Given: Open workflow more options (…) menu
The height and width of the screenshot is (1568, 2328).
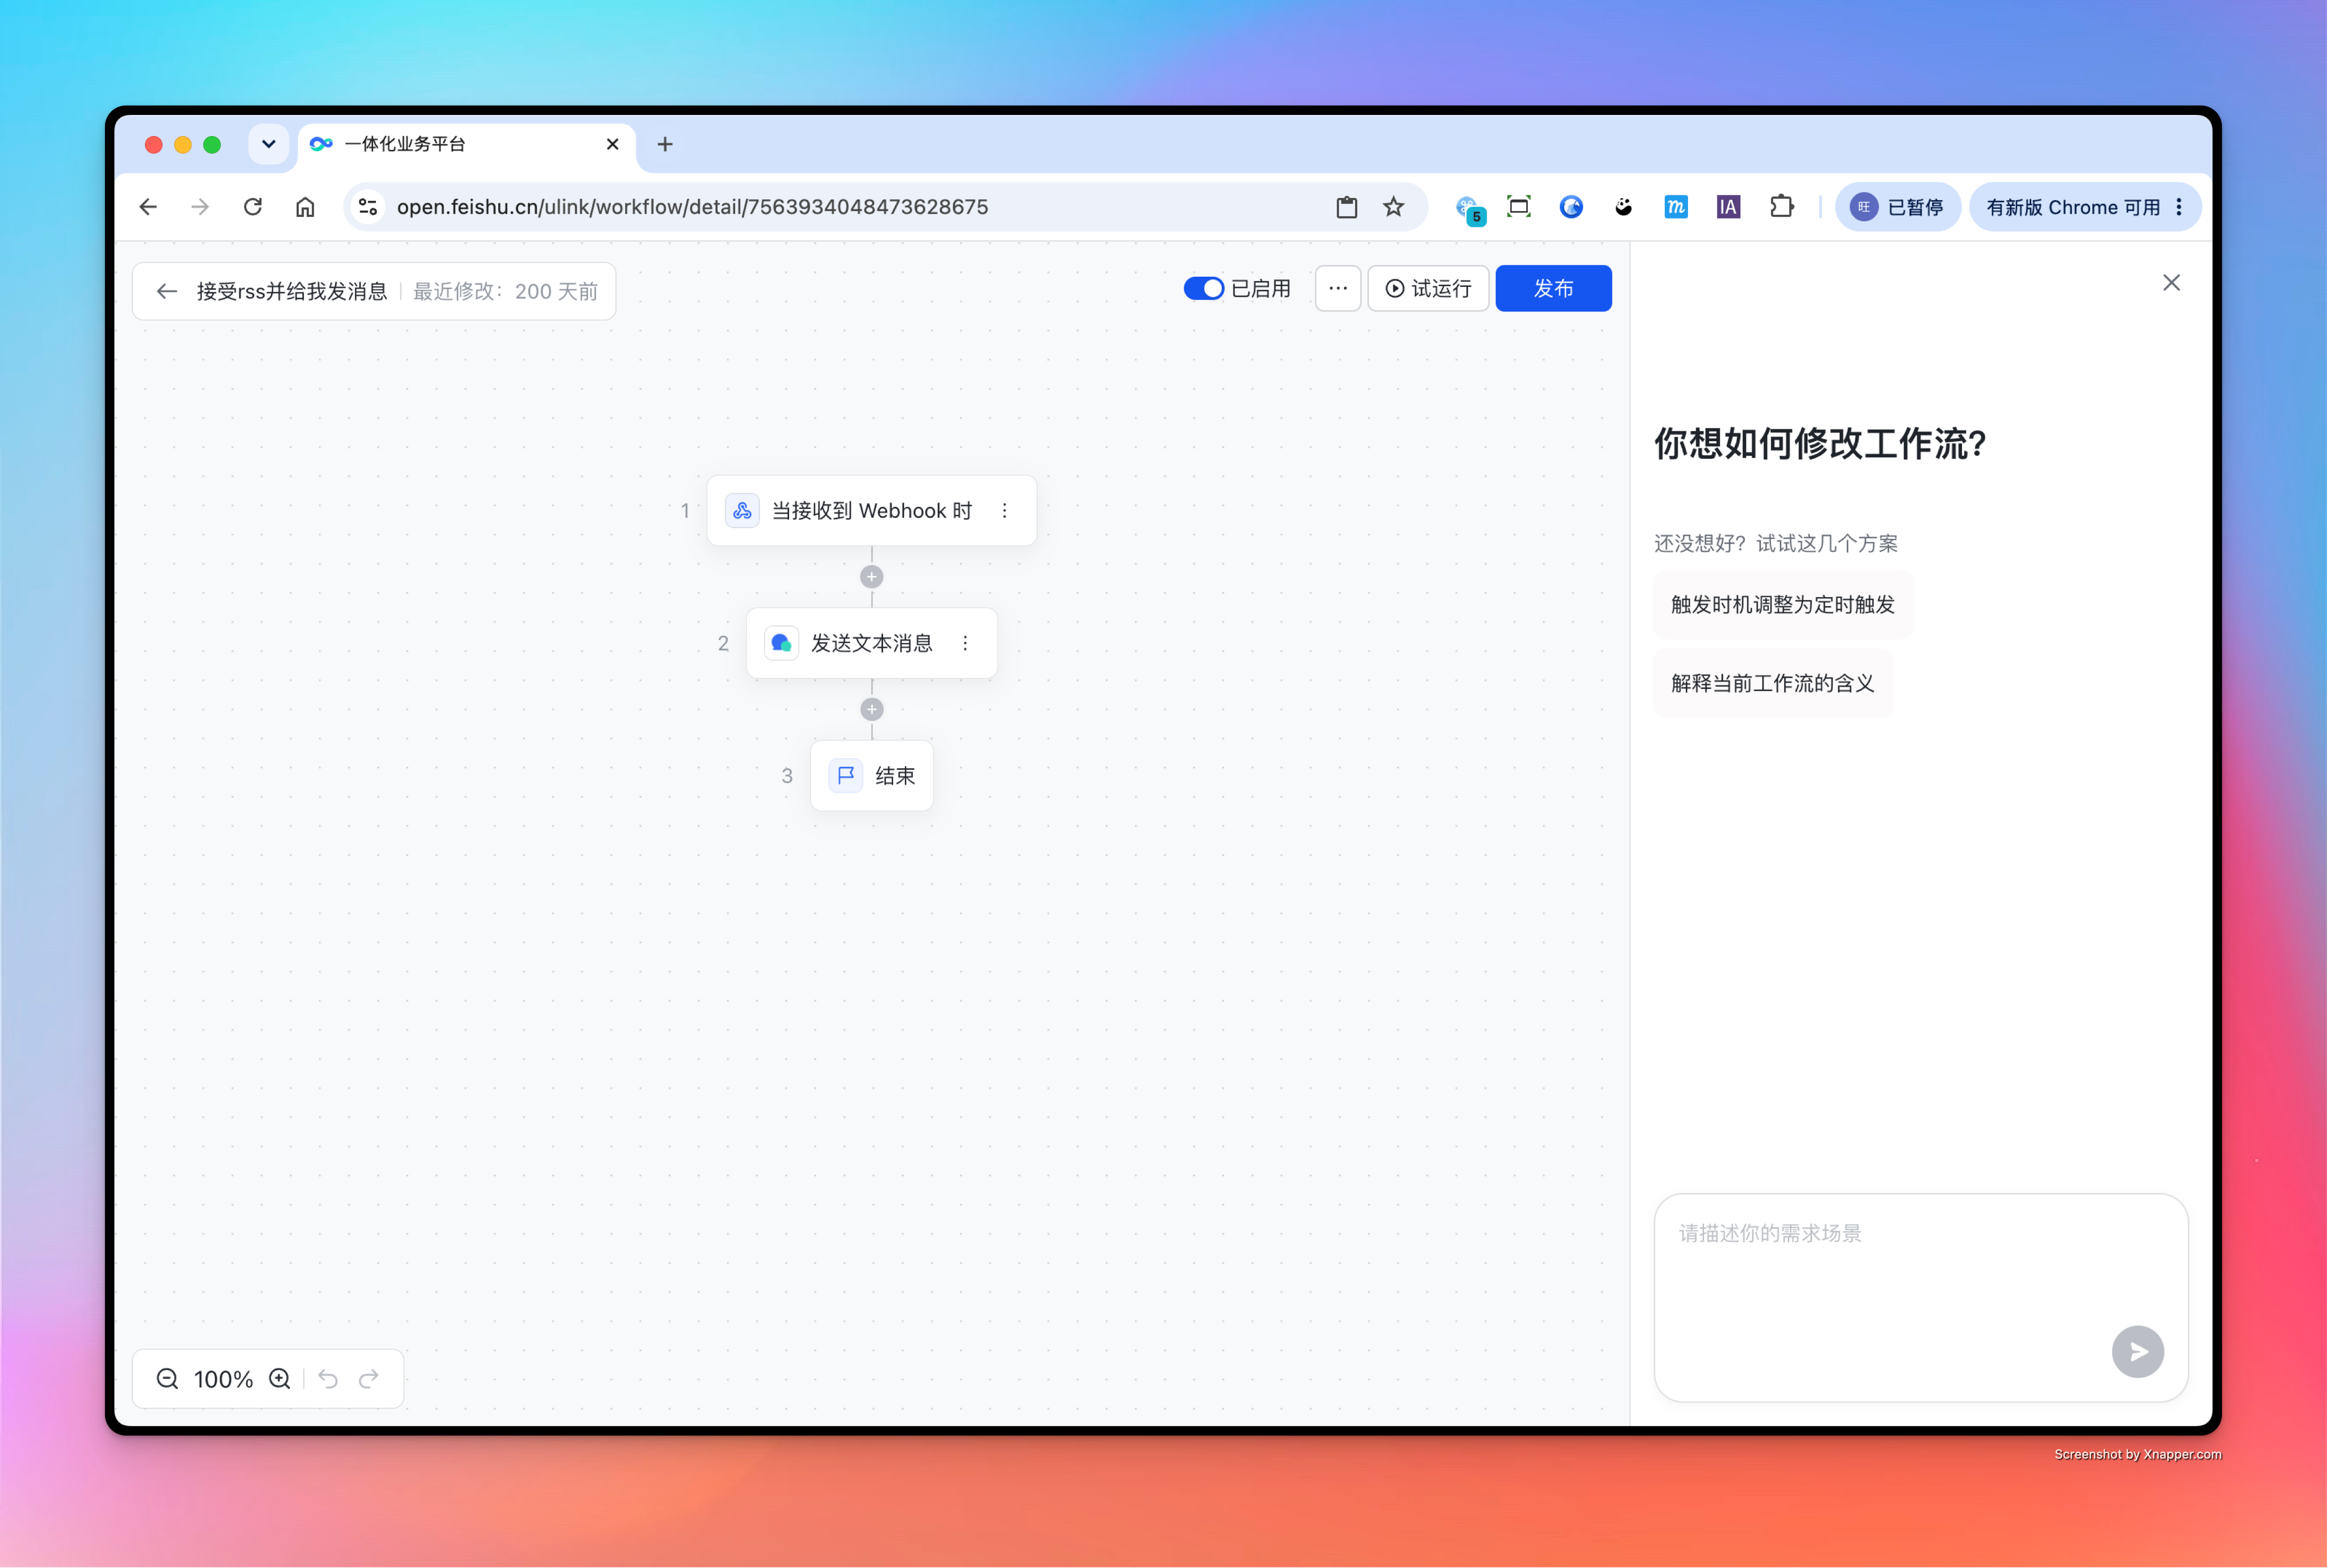Looking at the screenshot, I should 1337,288.
